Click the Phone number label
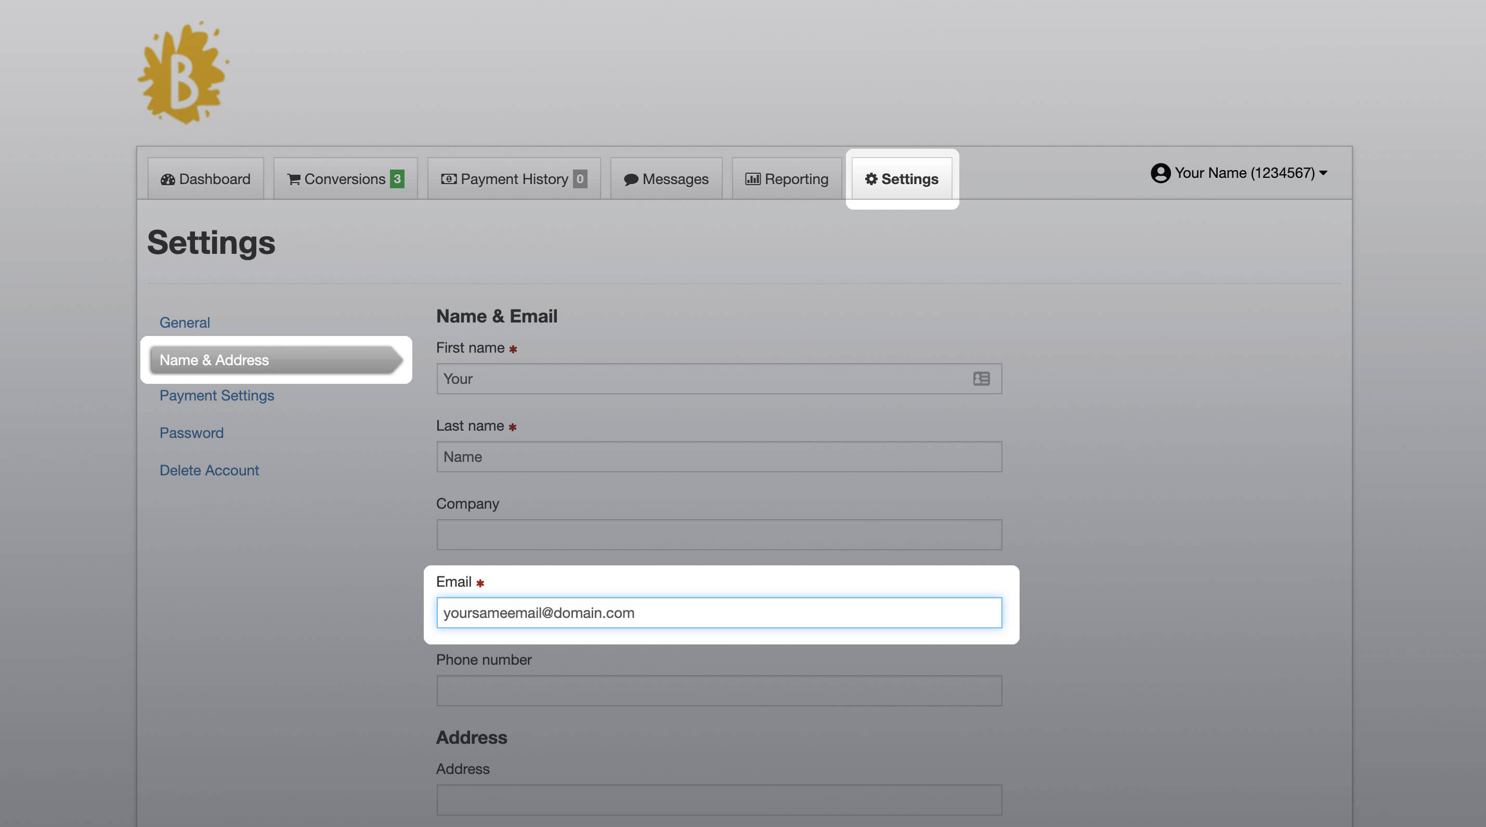Viewport: 1486px width, 827px height. tap(484, 660)
